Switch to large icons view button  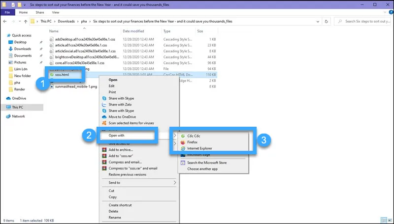tap(390, 221)
